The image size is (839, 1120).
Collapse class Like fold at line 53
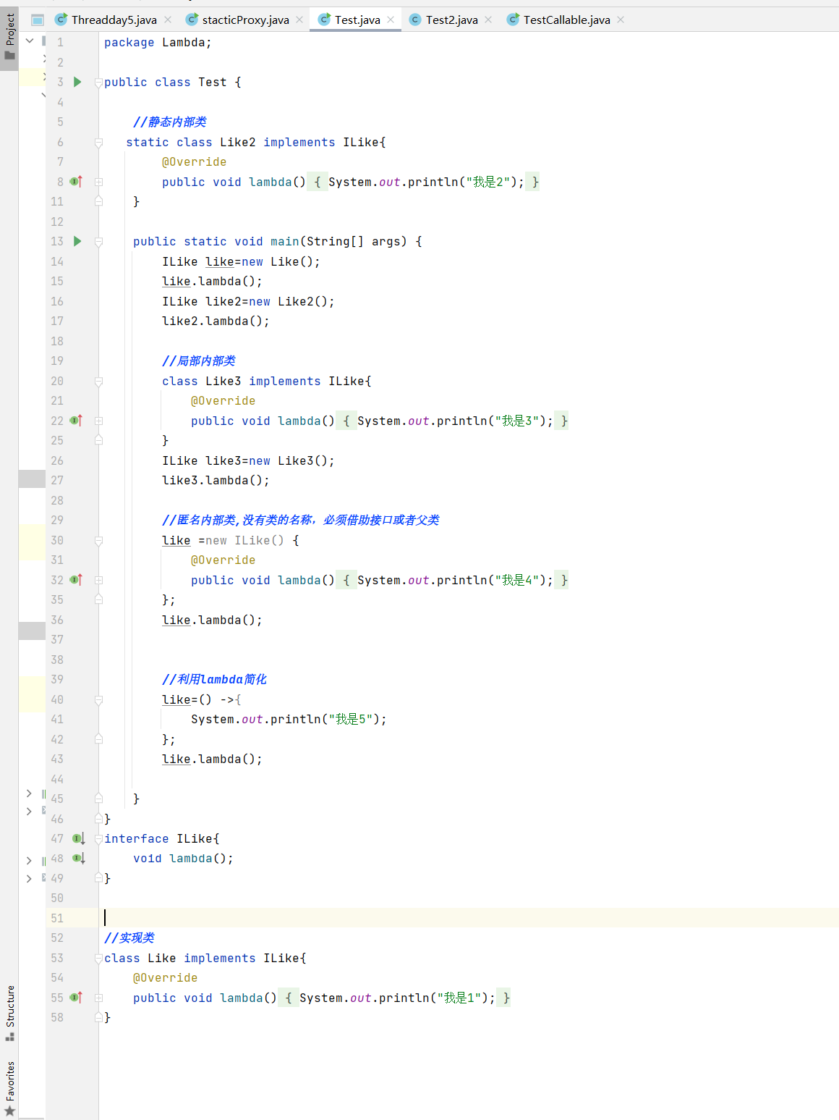[99, 959]
